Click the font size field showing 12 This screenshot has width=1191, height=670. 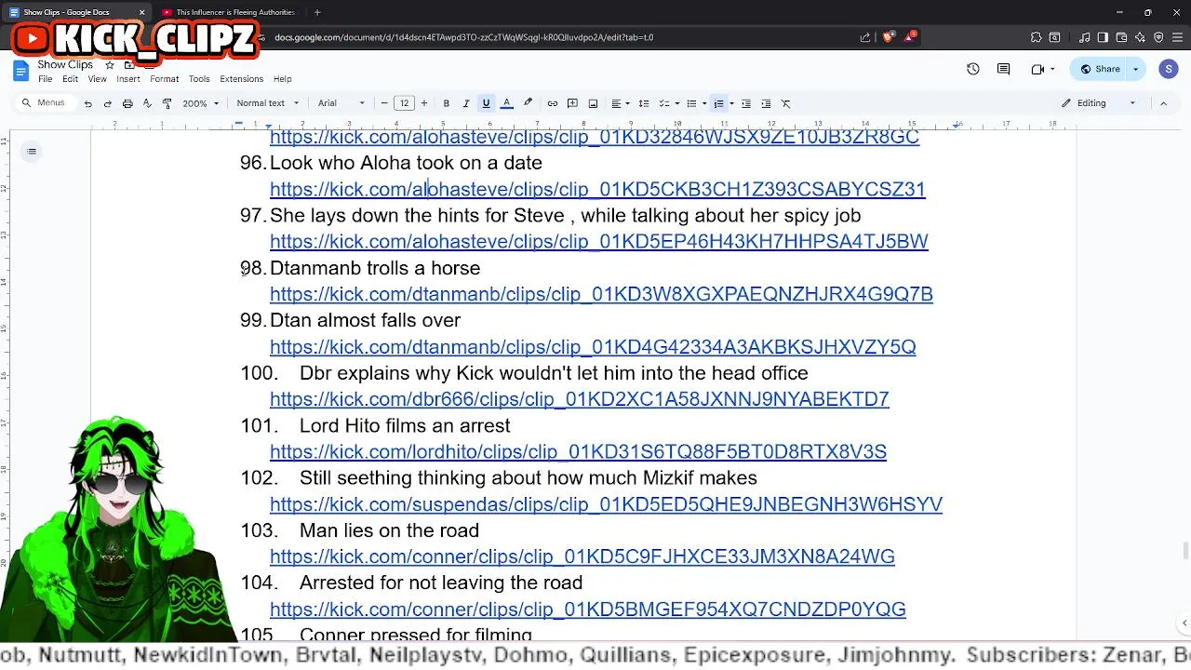(404, 103)
